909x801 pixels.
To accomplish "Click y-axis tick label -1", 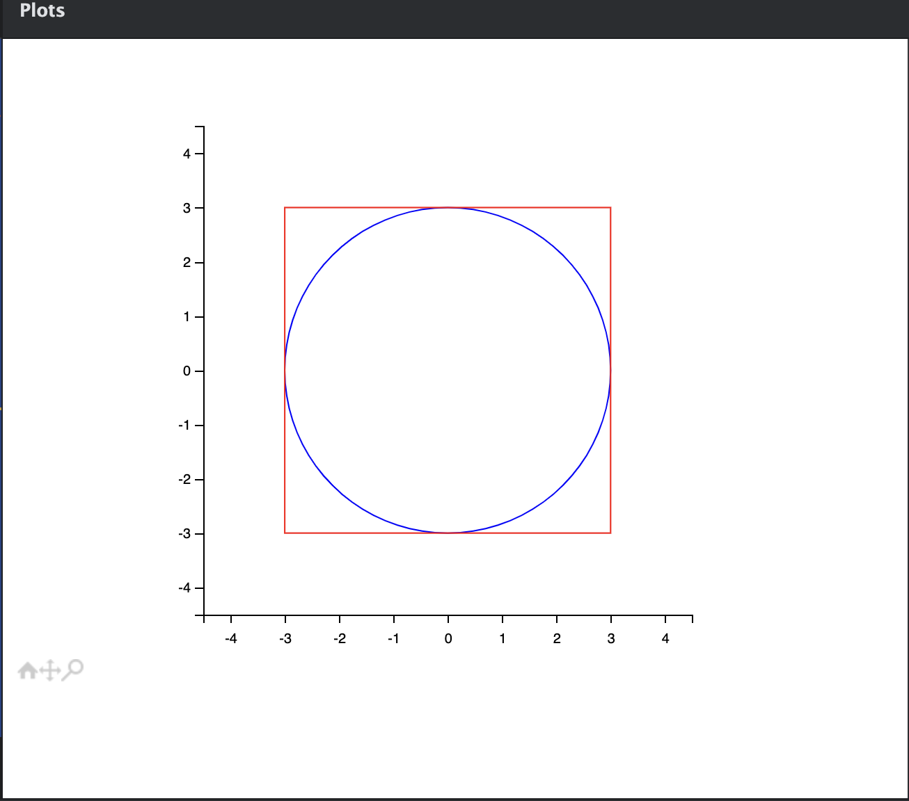I will pyautogui.click(x=184, y=425).
